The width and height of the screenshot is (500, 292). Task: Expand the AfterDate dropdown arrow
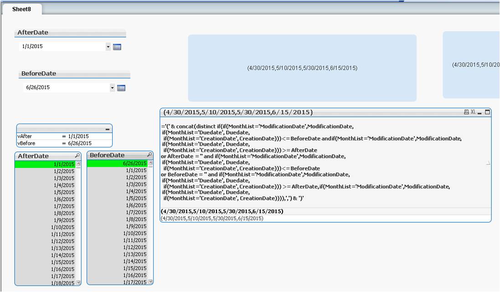click(x=108, y=47)
